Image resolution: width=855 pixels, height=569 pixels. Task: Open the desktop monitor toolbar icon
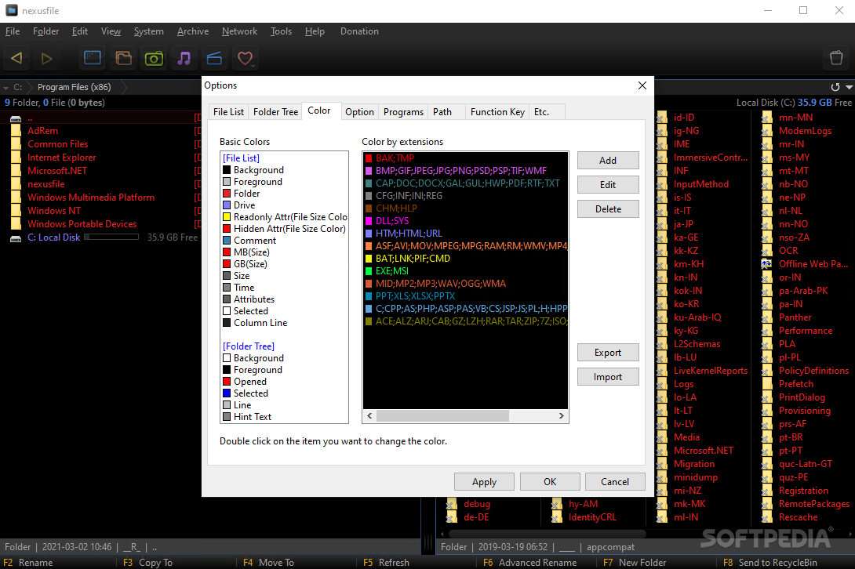(93, 58)
